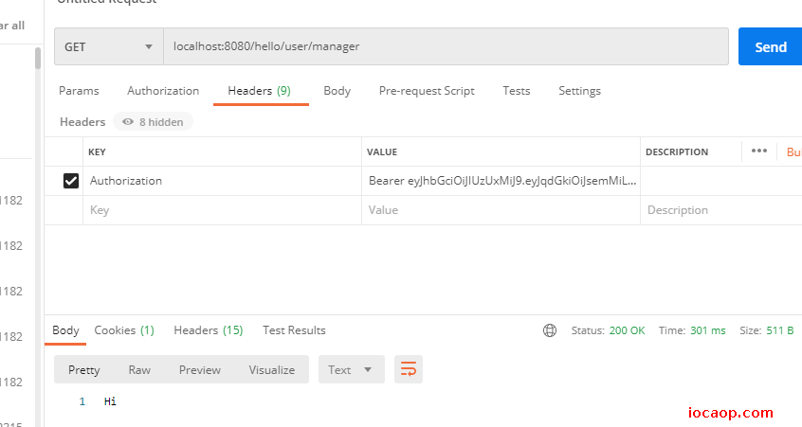Select the Preview view
This screenshot has width=802, height=427.
199,370
